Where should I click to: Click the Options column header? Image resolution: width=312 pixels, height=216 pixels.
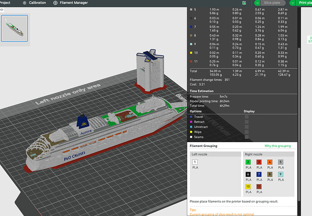tap(196, 111)
